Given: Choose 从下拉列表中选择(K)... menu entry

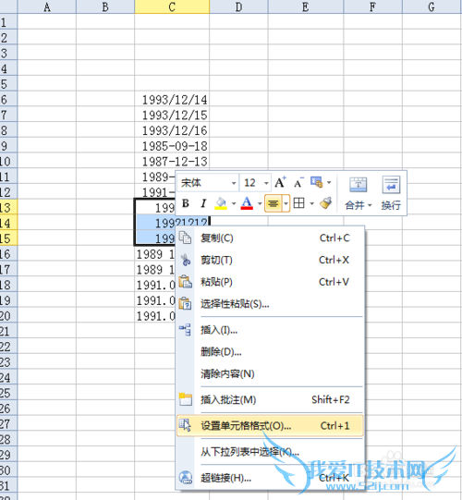Looking at the screenshot, I should pyautogui.click(x=270, y=452).
